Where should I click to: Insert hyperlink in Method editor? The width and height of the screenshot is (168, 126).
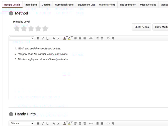[91, 38]
